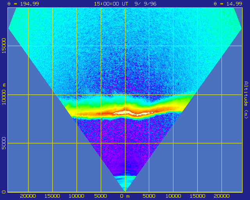Click horizontal-axis 20000 label right of 0 m
Viewport: 250px width, 200px height.
(221, 196)
